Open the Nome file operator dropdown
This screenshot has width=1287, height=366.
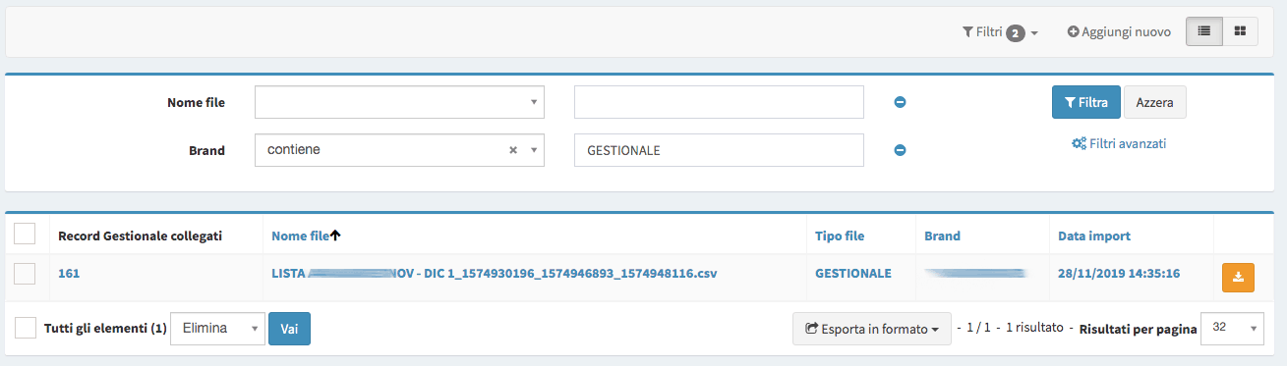click(x=399, y=101)
